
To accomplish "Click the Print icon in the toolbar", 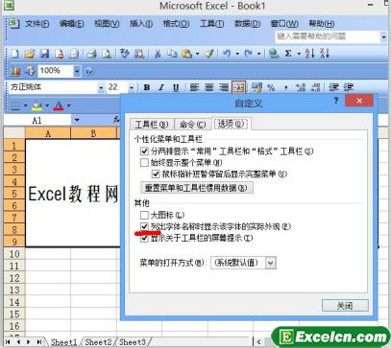I will click(x=91, y=54).
